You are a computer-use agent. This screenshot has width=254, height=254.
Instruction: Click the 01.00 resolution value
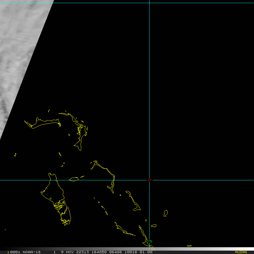pos(147,252)
